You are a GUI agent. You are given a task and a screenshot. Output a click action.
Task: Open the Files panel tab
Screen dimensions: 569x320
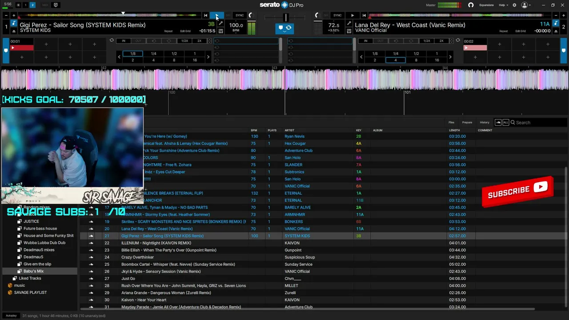coord(451,122)
